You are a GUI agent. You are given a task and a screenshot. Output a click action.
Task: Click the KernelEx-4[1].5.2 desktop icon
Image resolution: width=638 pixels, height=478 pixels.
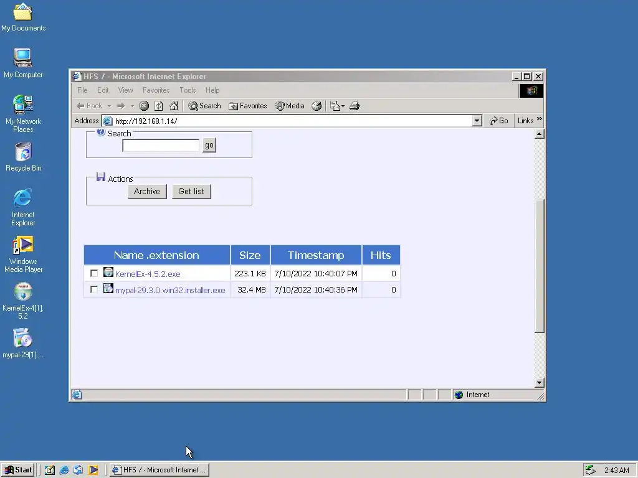pyautogui.click(x=23, y=301)
